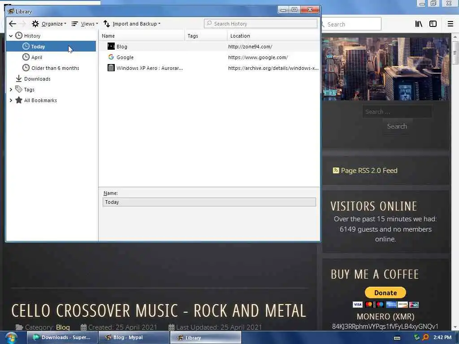Click the Search History field

pos(260,23)
